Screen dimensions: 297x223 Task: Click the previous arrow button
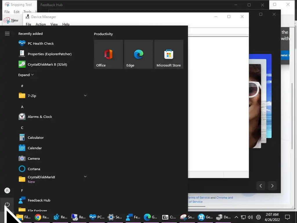[261, 186]
